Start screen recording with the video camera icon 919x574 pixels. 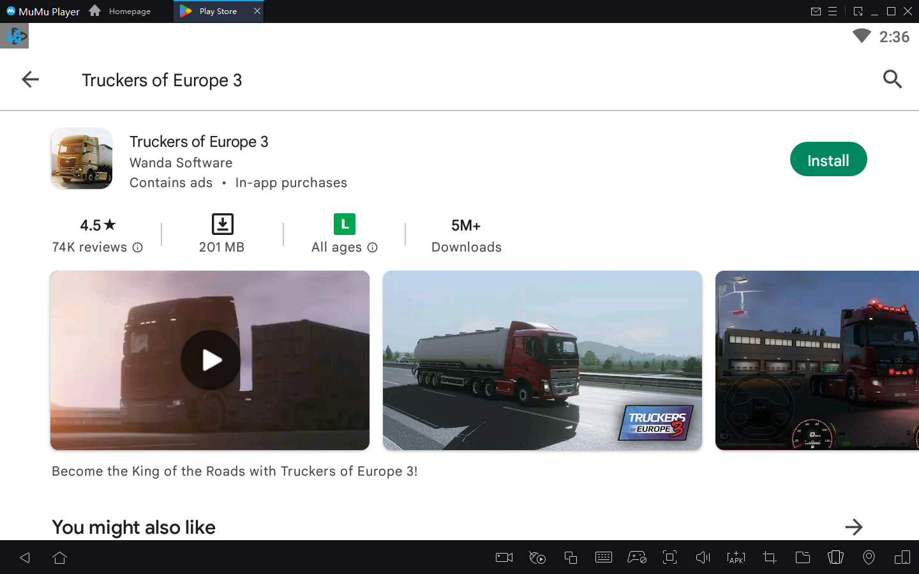[504, 557]
